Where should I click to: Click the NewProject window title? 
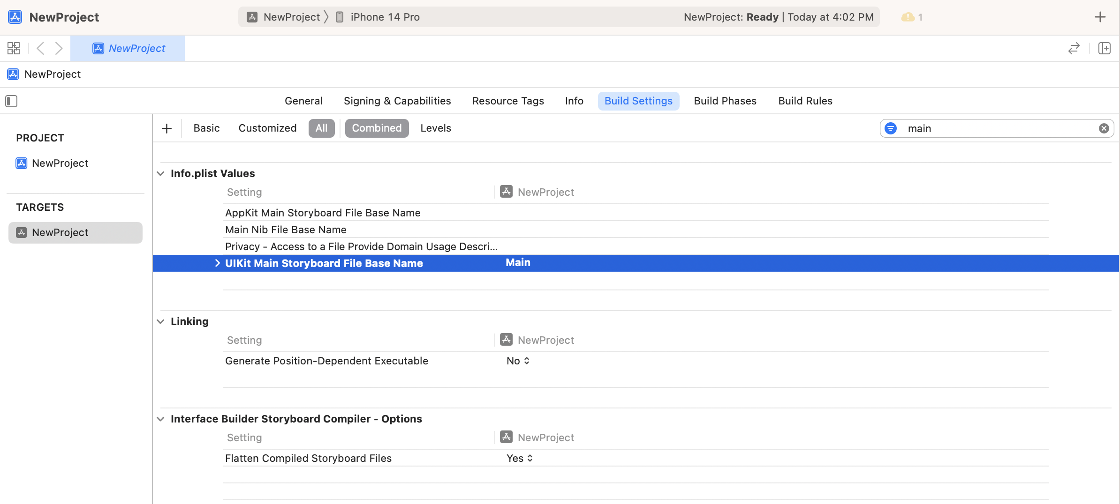[x=64, y=17]
